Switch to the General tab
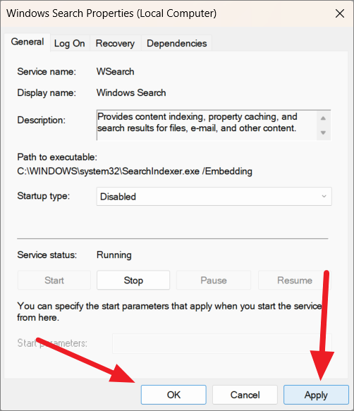Image resolution: width=354 pixels, height=411 pixels. pyautogui.click(x=28, y=42)
